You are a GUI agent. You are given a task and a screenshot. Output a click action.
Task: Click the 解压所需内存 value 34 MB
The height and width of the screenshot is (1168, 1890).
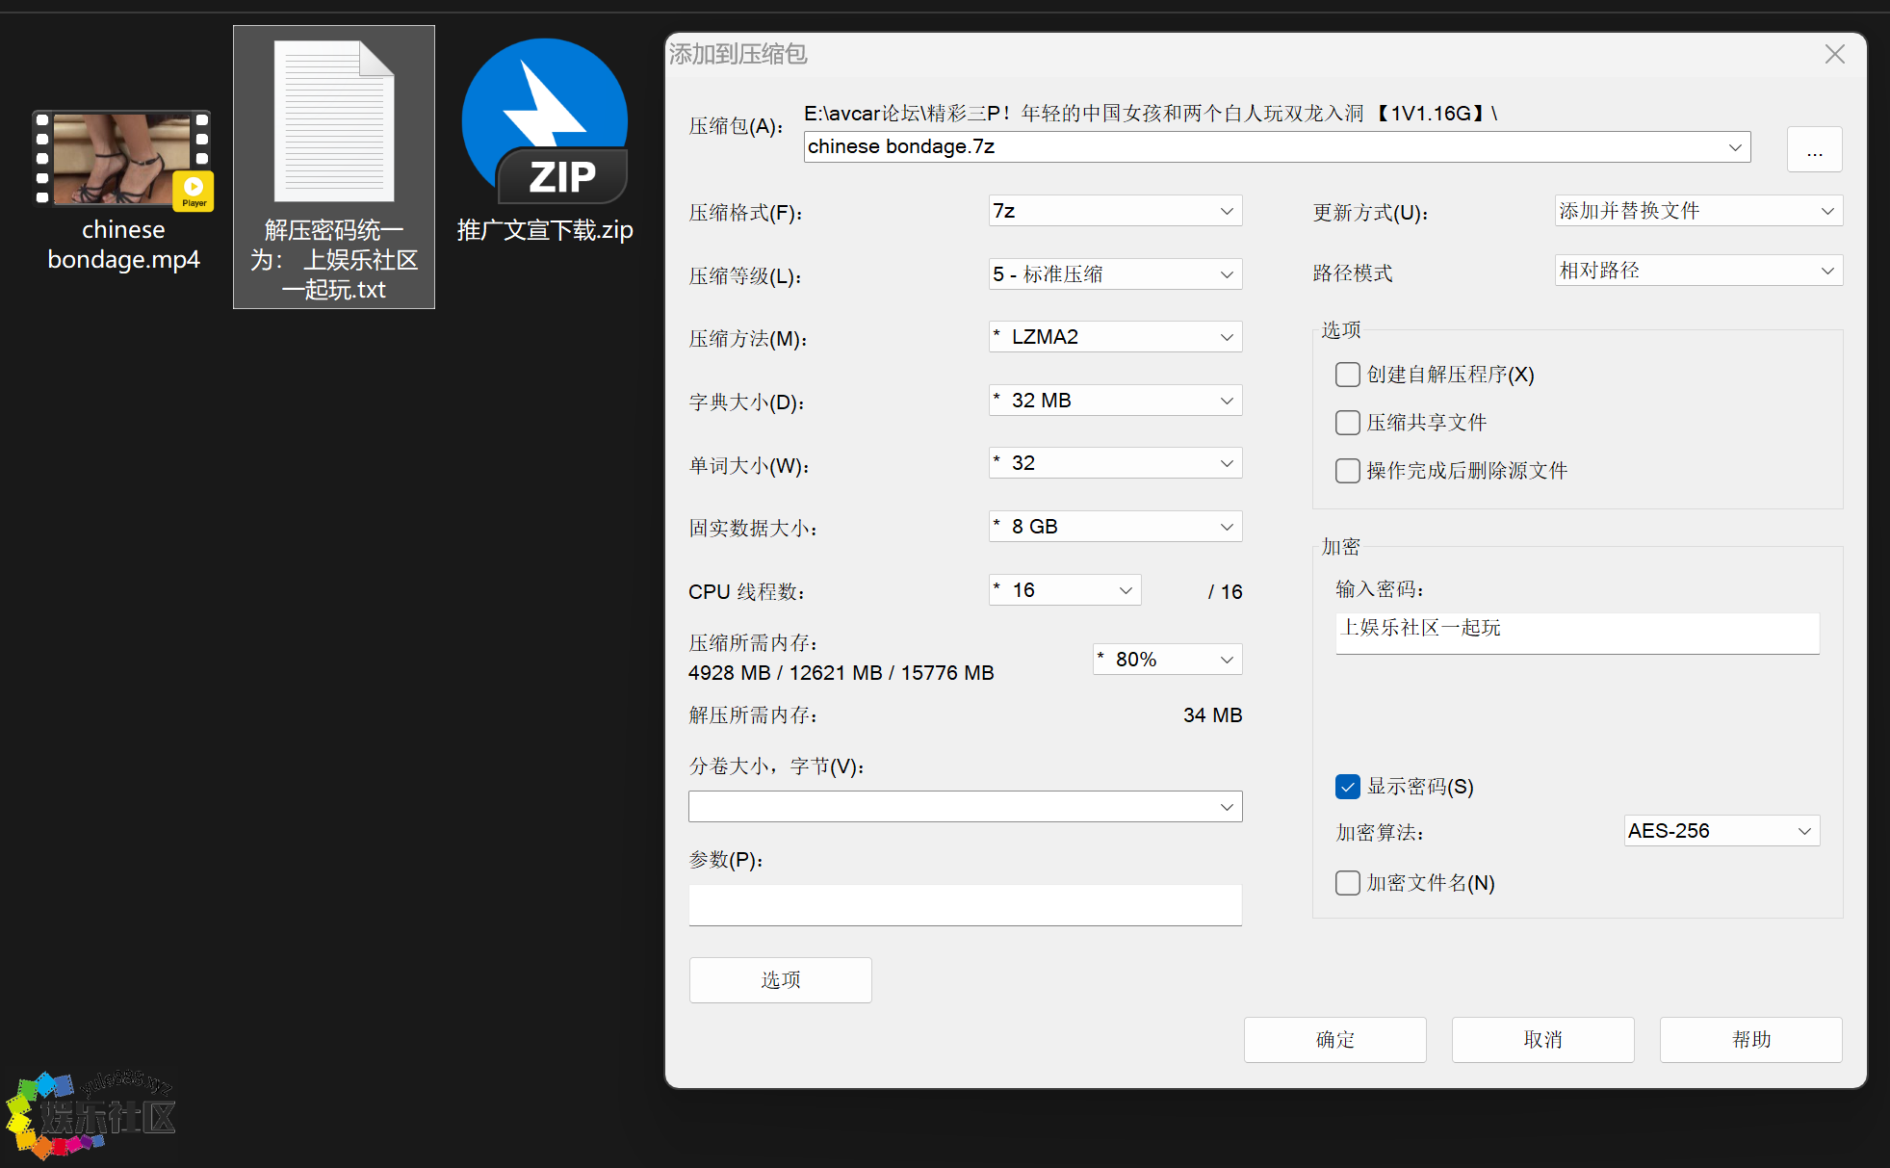(1213, 715)
